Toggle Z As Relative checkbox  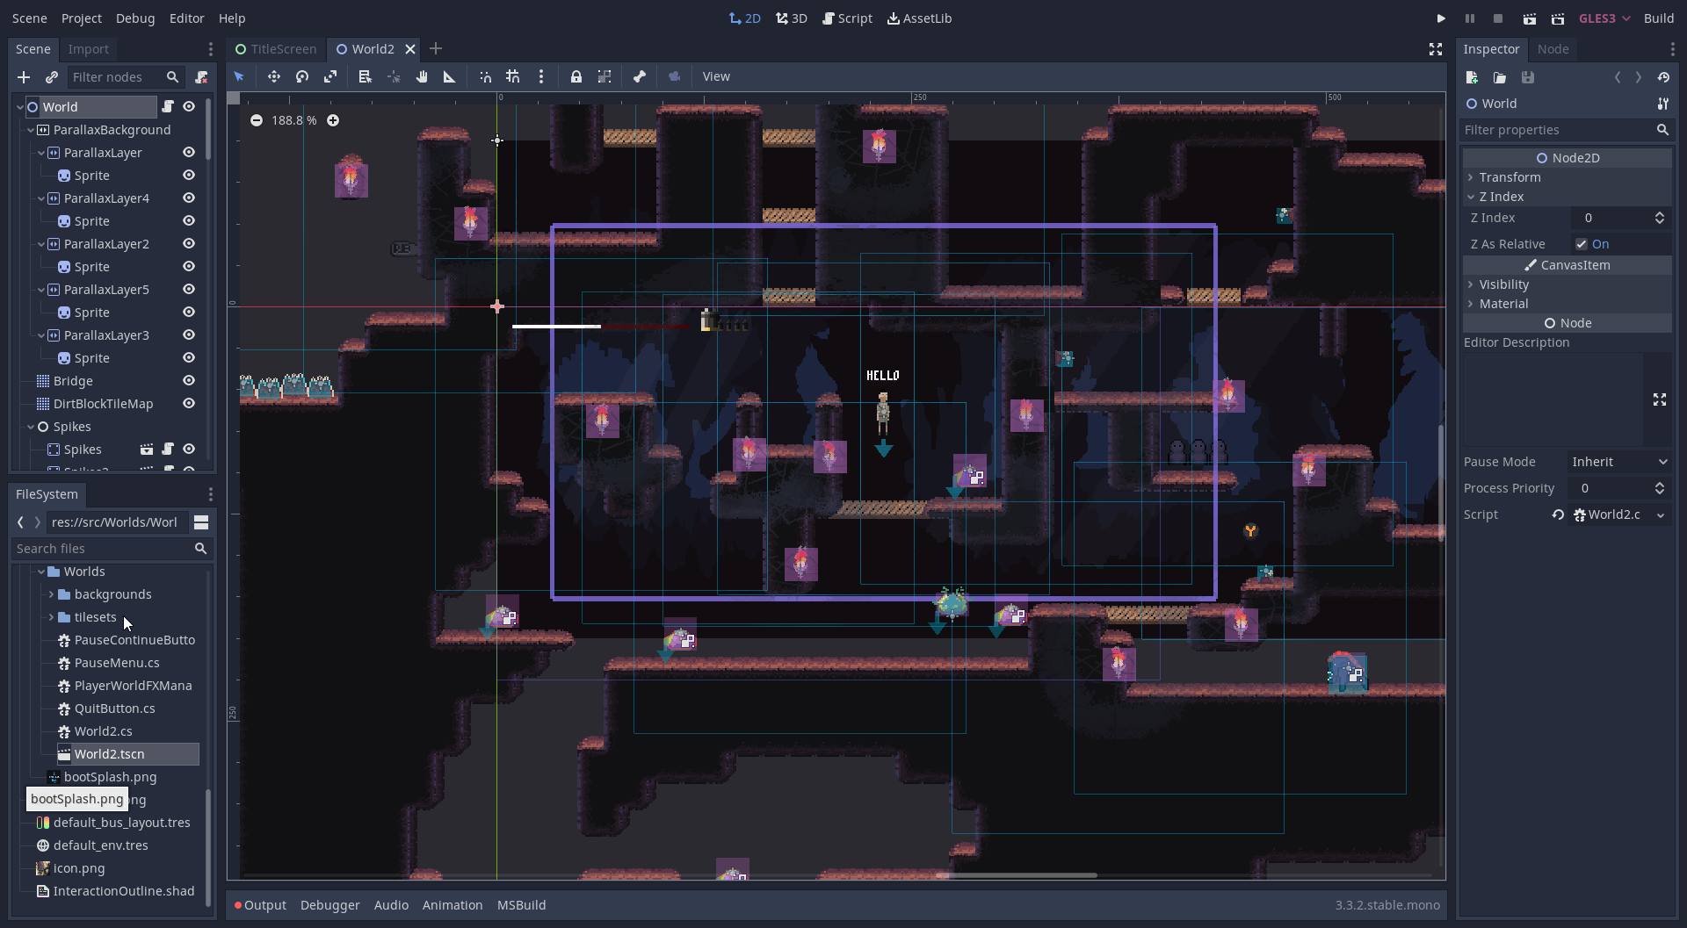(x=1582, y=244)
